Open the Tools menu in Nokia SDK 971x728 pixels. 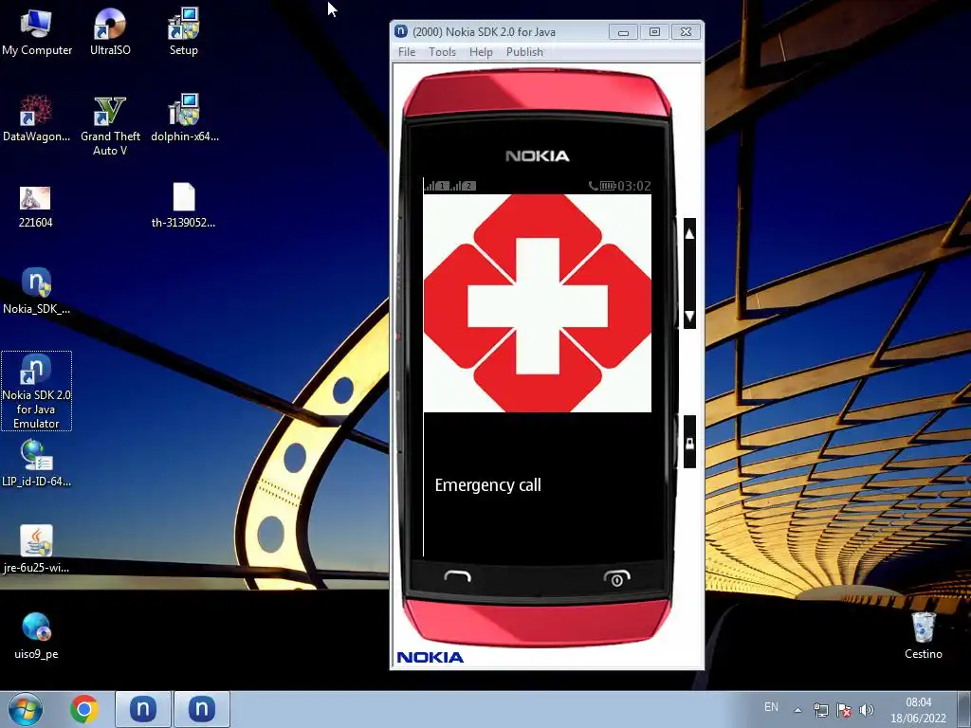click(x=442, y=52)
